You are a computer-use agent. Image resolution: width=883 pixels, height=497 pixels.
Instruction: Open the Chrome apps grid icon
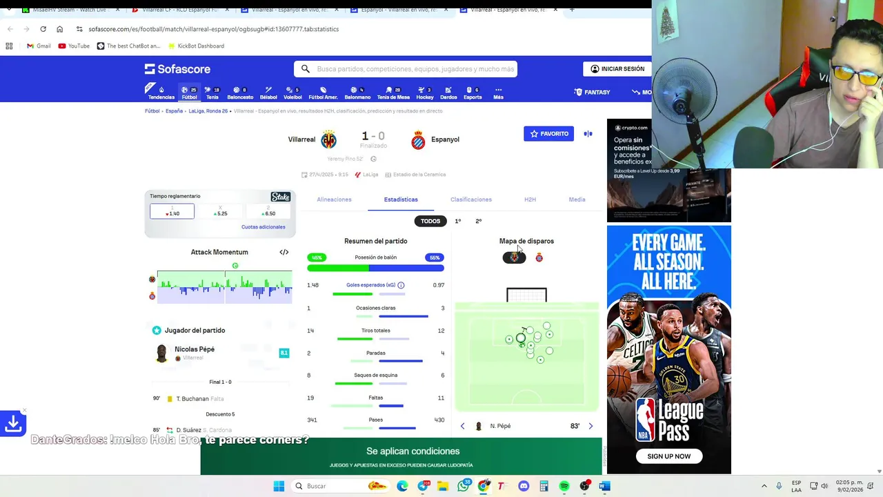point(9,46)
